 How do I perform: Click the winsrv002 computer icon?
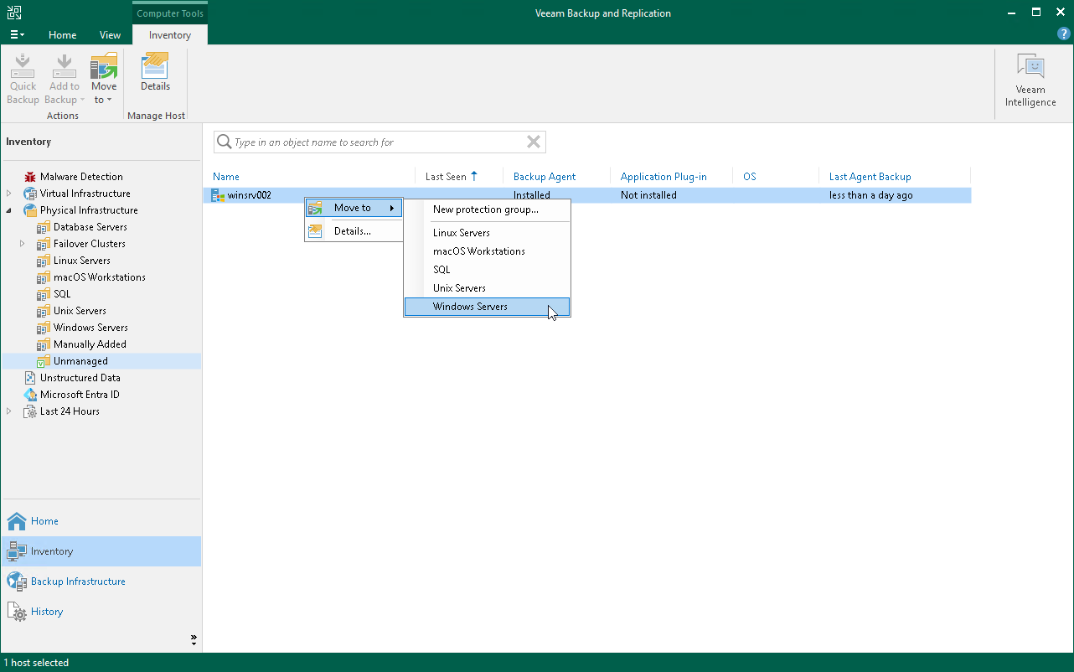coord(217,195)
